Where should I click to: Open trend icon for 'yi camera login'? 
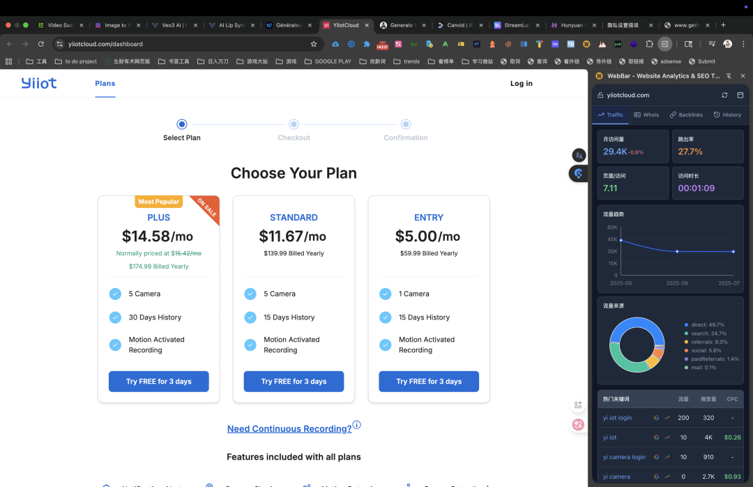pos(667,457)
